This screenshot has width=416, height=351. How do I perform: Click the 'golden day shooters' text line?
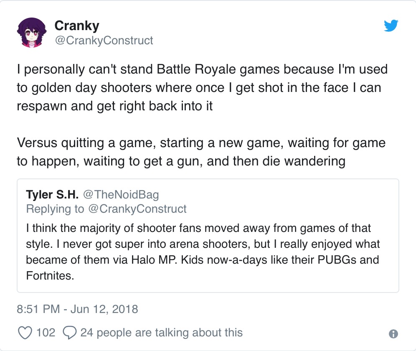(x=199, y=88)
